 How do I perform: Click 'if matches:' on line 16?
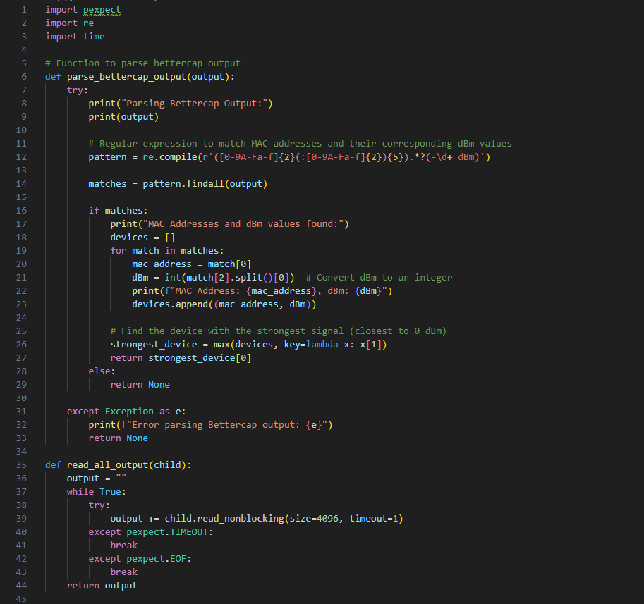pyautogui.click(x=118, y=211)
